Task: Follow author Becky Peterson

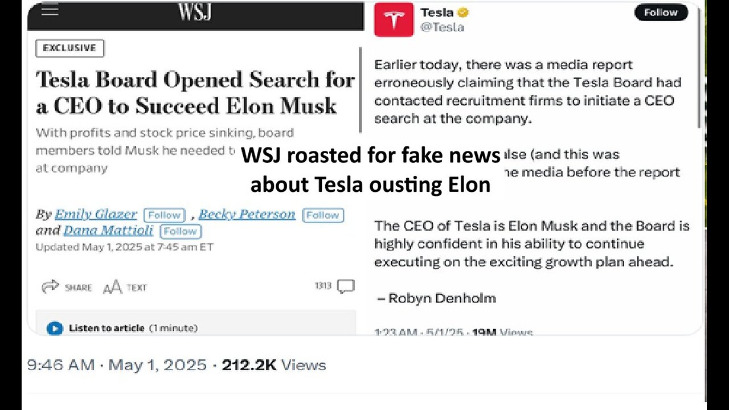Action: tap(323, 215)
